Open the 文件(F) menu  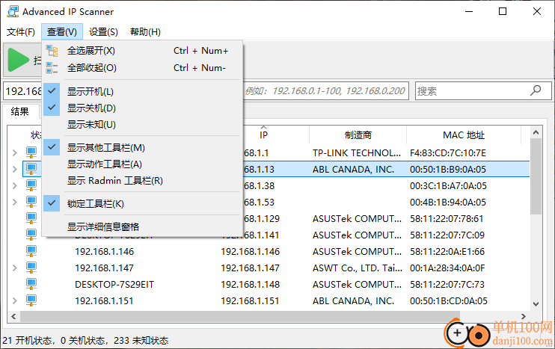coord(21,32)
